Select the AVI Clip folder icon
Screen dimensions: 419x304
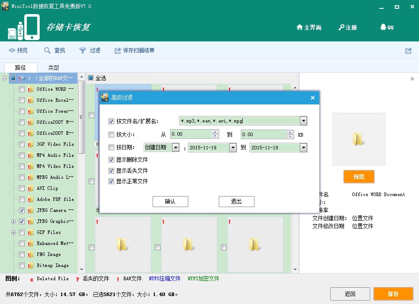coord(31,188)
